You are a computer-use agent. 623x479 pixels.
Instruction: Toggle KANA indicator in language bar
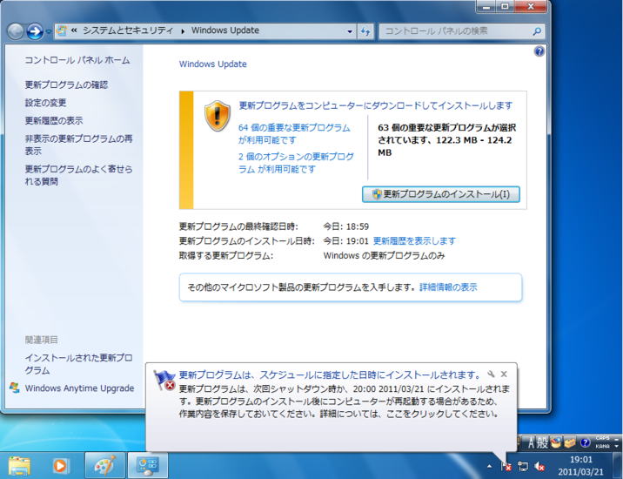pyautogui.click(x=603, y=446)
